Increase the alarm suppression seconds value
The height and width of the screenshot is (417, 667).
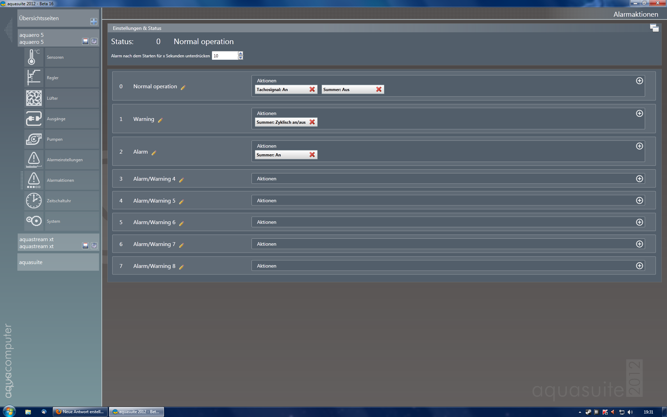pyautogui.click(x=240, y=54)
